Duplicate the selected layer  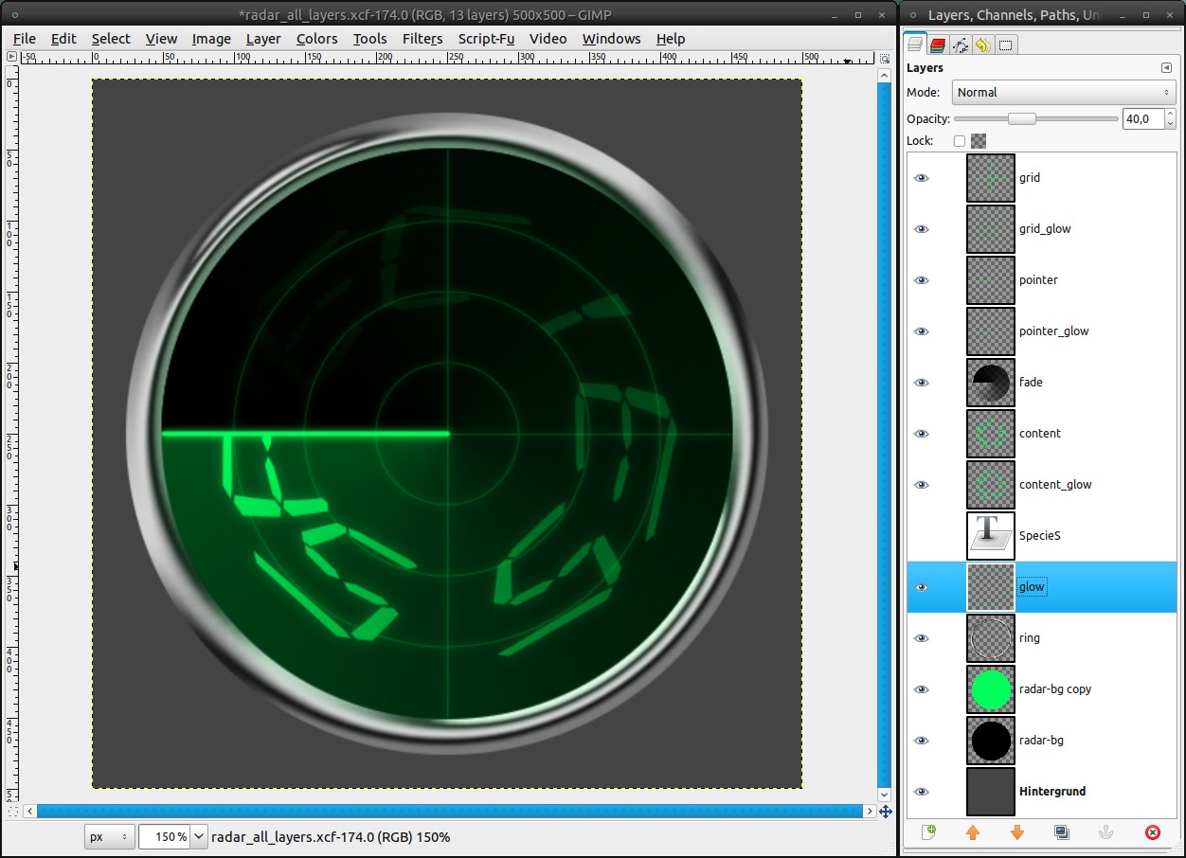point(1062,832)
